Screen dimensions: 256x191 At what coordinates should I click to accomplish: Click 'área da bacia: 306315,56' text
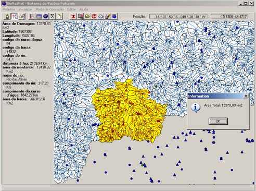tap(24, 99)
